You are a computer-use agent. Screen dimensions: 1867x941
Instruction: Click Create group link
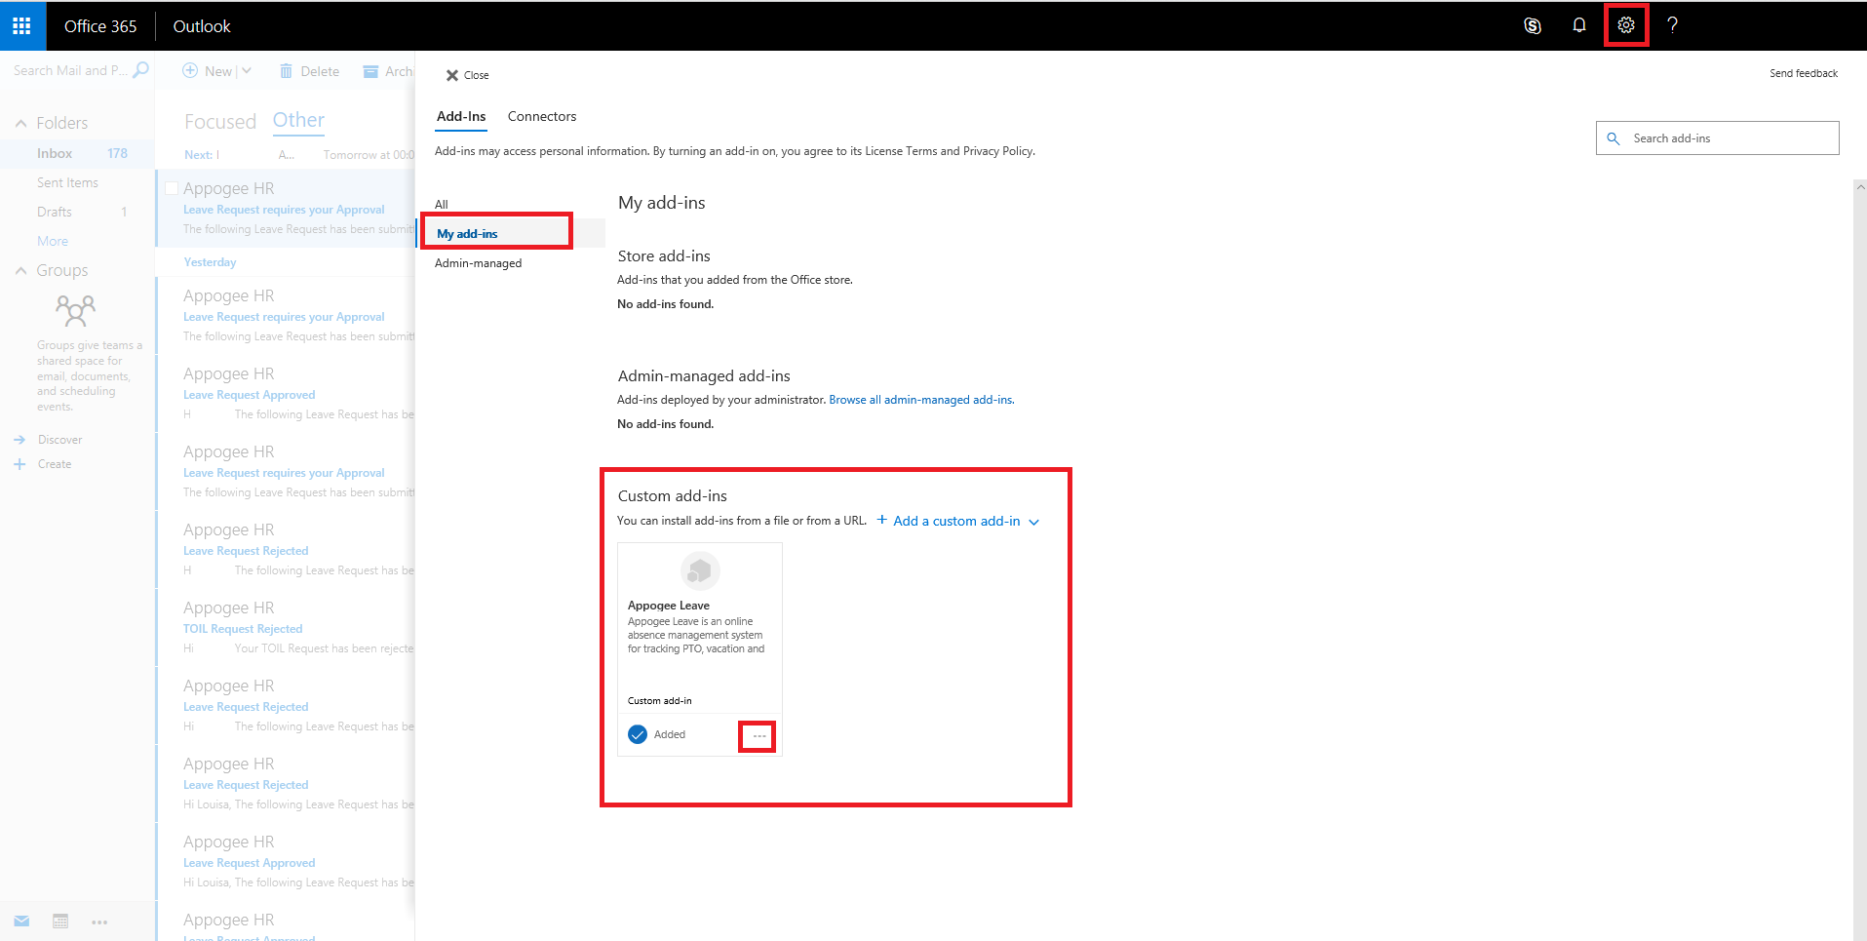coord(55,464)
